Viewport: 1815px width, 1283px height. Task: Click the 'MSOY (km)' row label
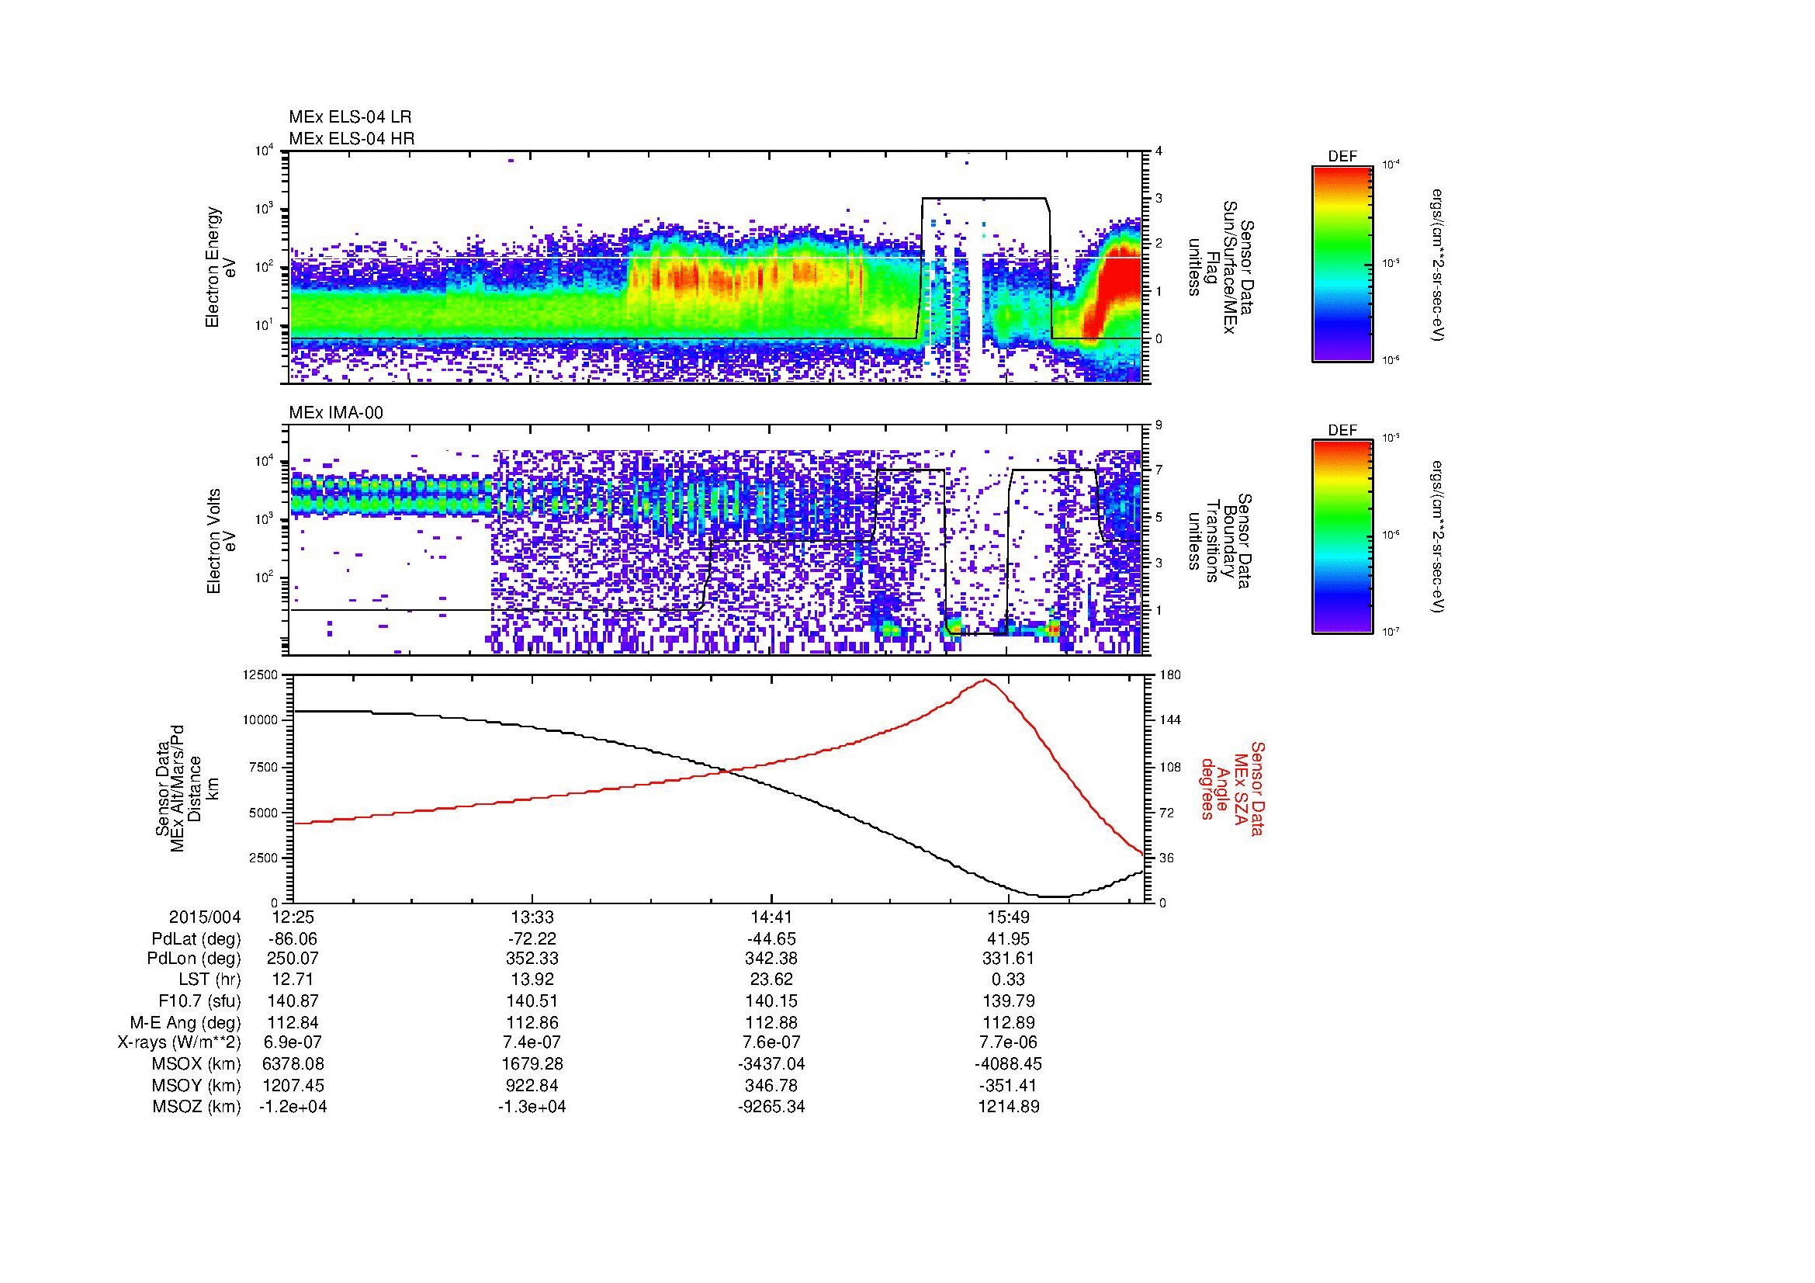[197, 1085]
